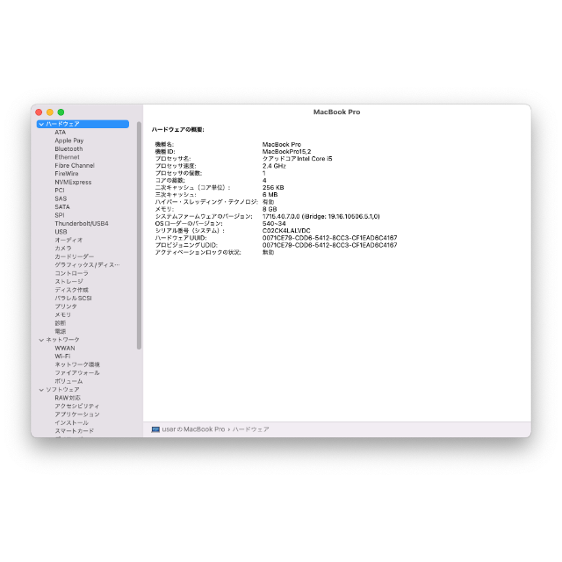Open the Bluetooth sidebar entry
562x562 pixels.
[x=68, y=148]
